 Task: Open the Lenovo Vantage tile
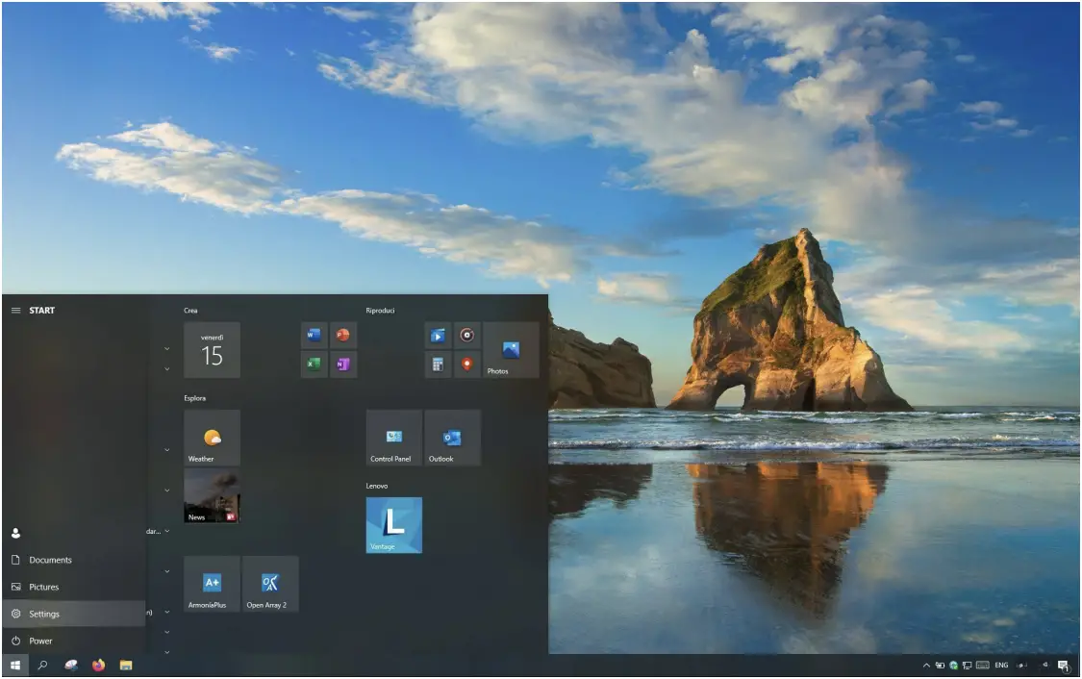pyautogui.click(x=394, y=525)
